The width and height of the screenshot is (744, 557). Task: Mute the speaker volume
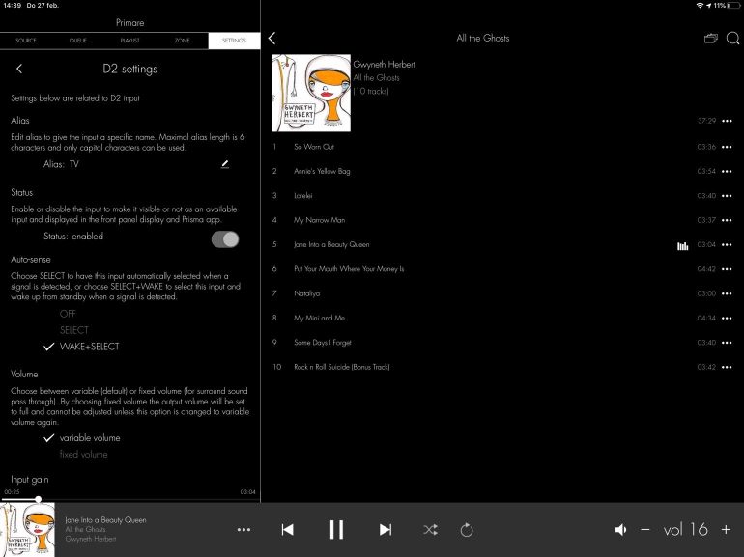[x=621, y=530]
